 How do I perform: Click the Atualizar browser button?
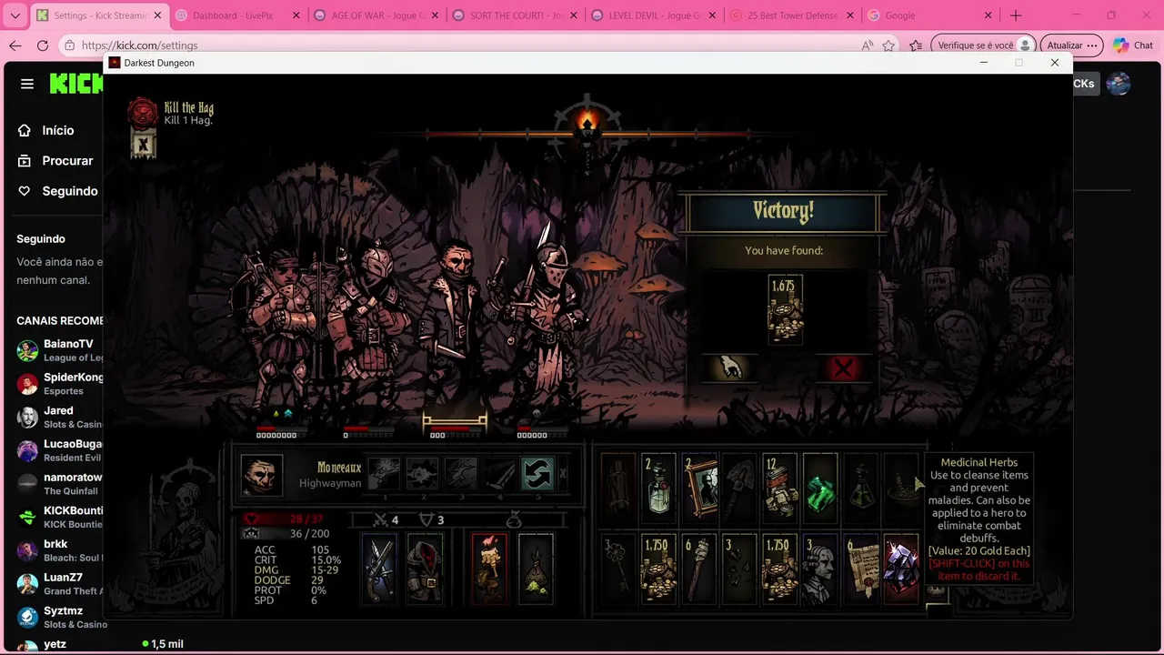tap(1071, 45)
